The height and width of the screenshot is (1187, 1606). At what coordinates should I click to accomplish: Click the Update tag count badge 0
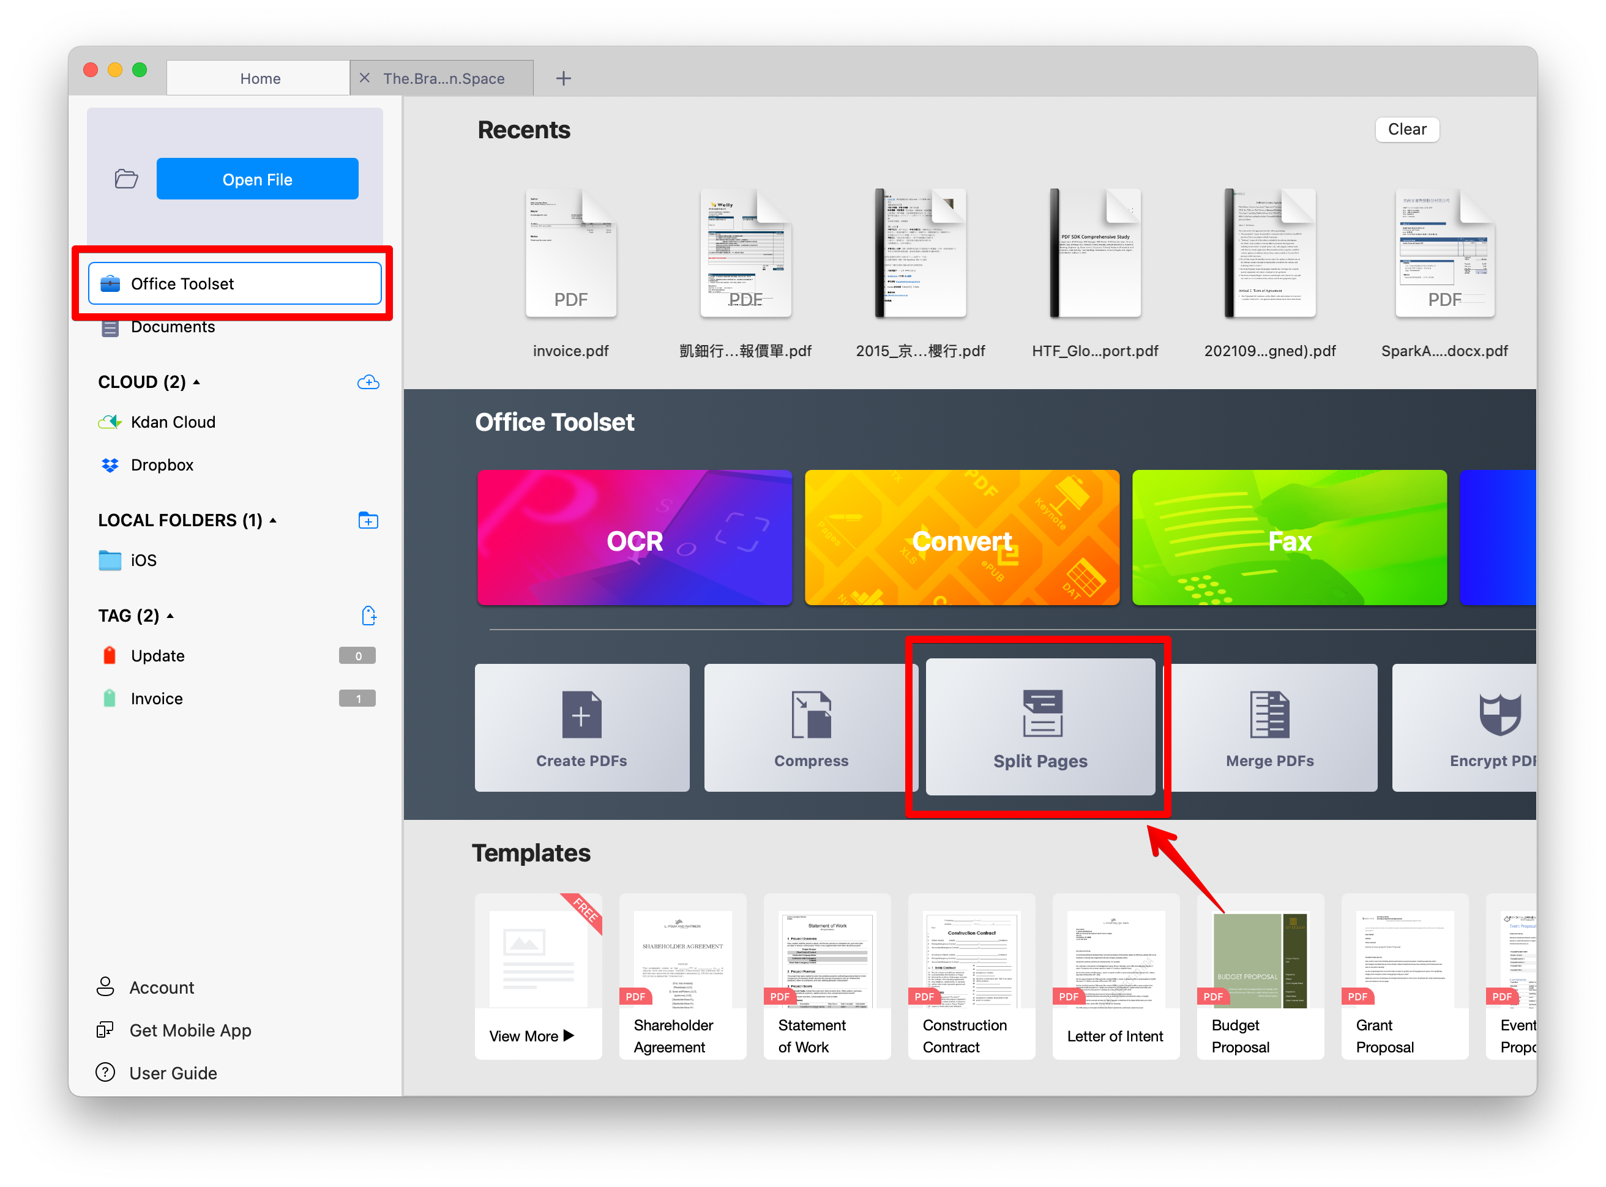(357, 656)
